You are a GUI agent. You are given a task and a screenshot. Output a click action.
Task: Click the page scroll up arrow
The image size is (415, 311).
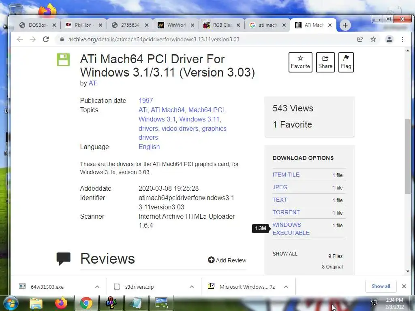408,51
